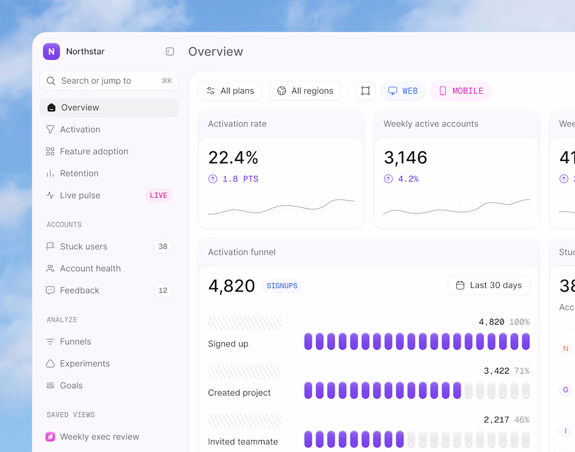Toggle the MOBILE platform filter
The image size is (575, 452).
pyautogui.click(x=461, y=91)
